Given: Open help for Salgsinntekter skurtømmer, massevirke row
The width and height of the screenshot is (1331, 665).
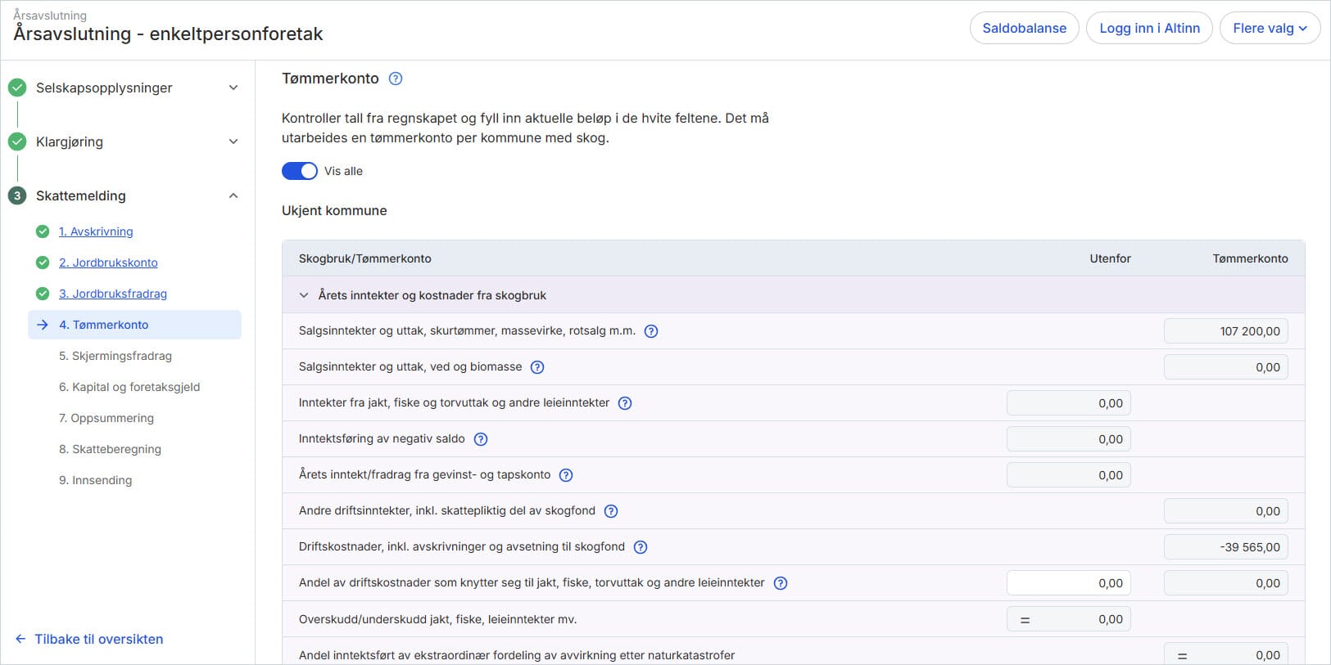Looking at the screenshot, I should [x=651, y=331].
